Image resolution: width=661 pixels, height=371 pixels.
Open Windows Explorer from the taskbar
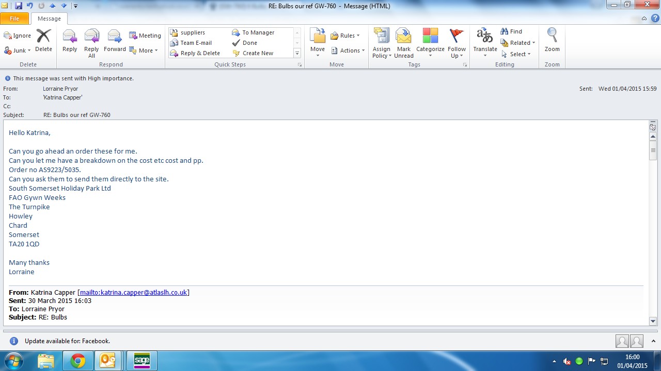(x=46, y=361)
